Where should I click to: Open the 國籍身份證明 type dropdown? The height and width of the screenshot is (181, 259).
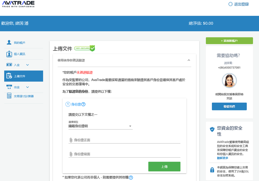click(100, 126)
